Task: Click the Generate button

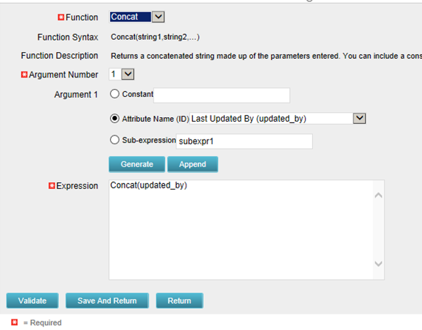Action: pyautogui.click(x=137, y=164)
